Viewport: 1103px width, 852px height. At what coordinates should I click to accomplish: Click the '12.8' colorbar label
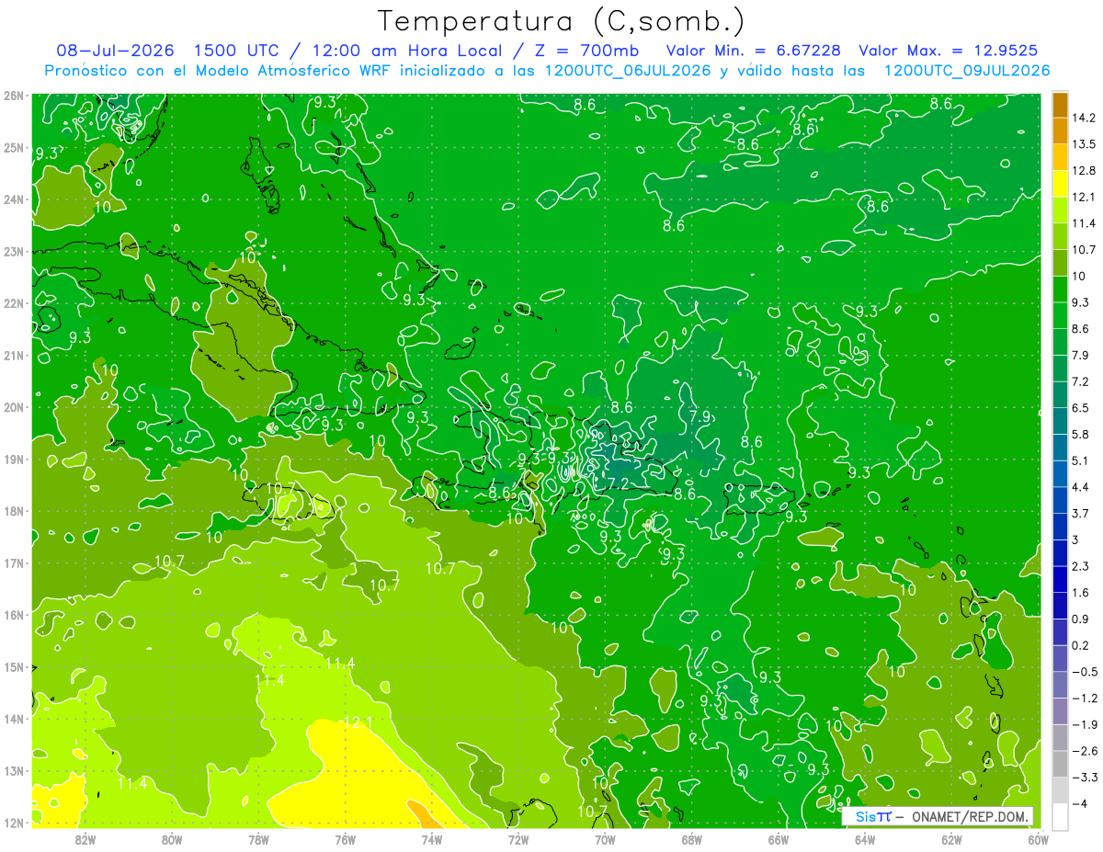[1085, 170]
